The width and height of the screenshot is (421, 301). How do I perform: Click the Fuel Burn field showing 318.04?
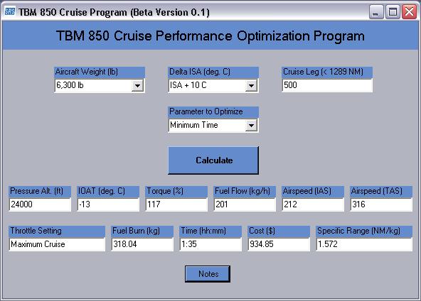tap(142, 244)
